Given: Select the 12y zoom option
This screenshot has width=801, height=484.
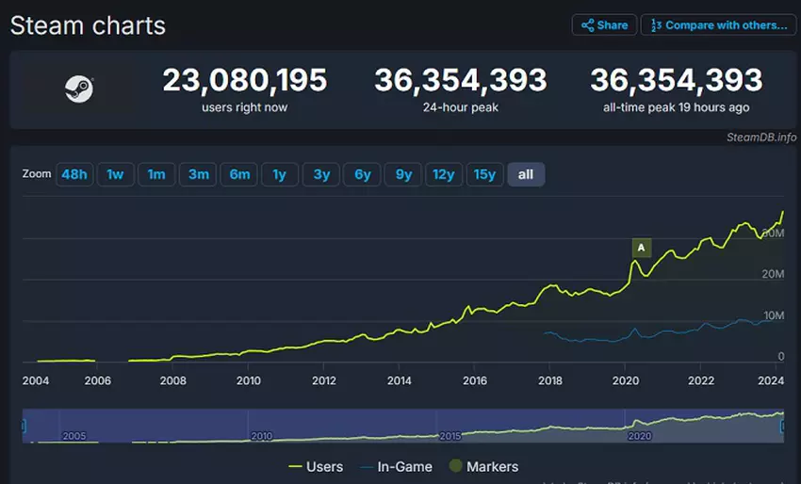Looking at the screenshot, I should pos(443,174).
